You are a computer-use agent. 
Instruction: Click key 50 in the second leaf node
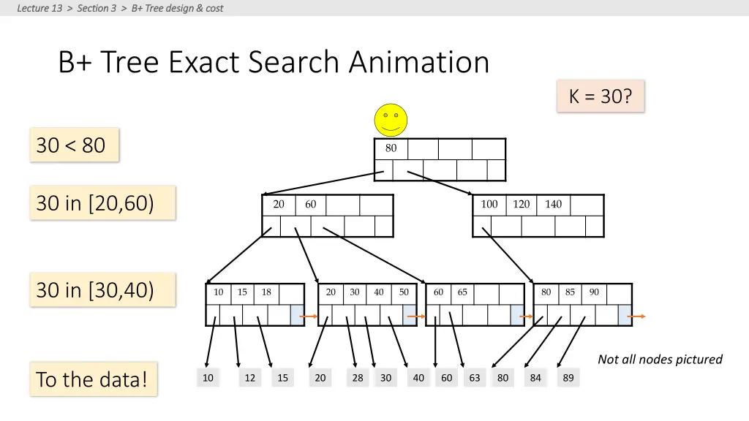tap(404, 292)
